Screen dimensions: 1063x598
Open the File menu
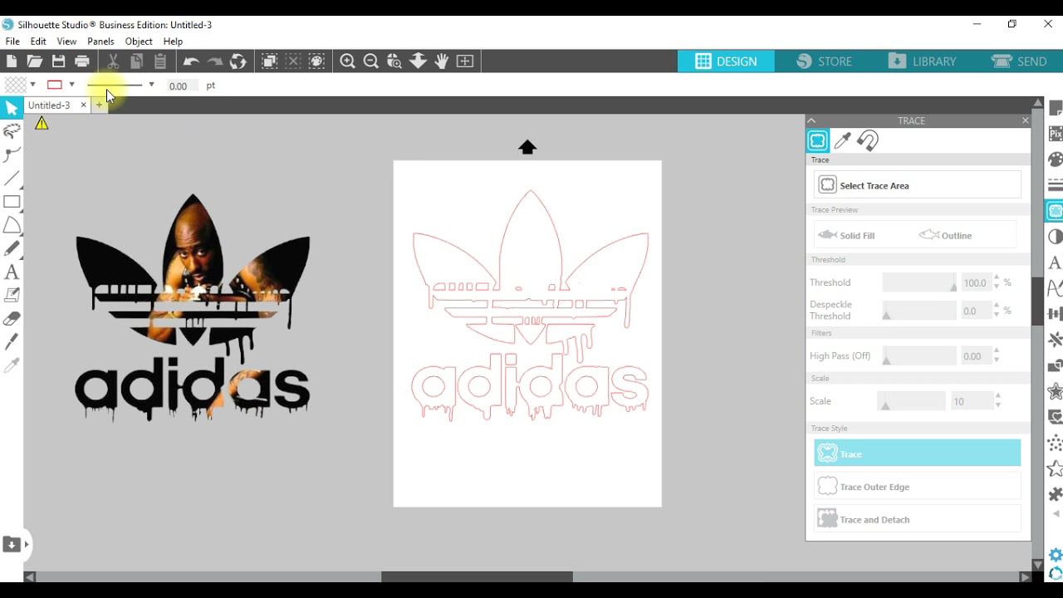(x=12, y=42)
